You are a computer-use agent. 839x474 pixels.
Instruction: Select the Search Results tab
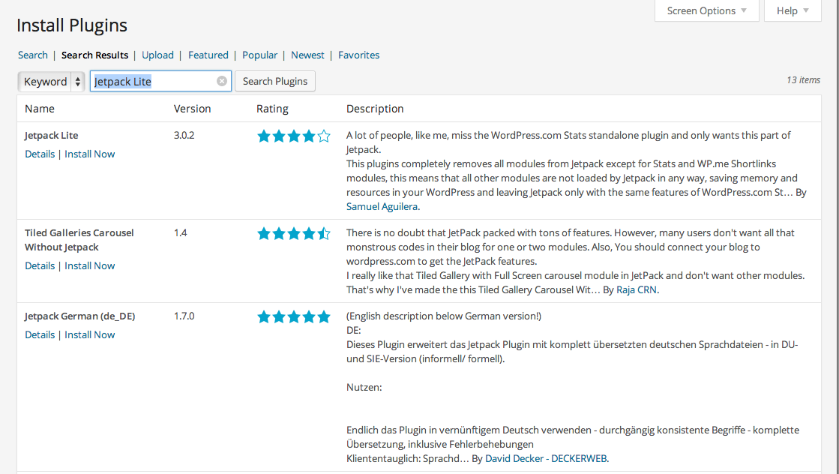tap(94, 55)
